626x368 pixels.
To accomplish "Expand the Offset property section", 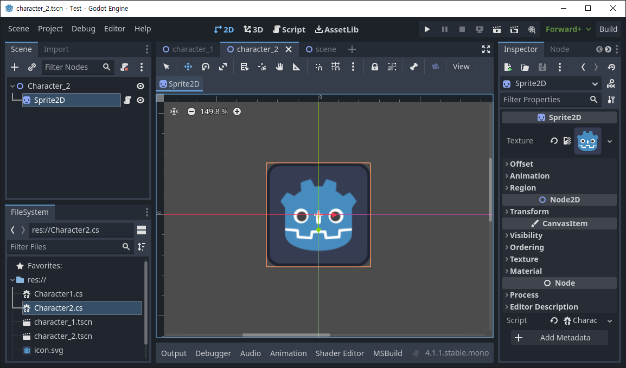I will pos(559,164).
